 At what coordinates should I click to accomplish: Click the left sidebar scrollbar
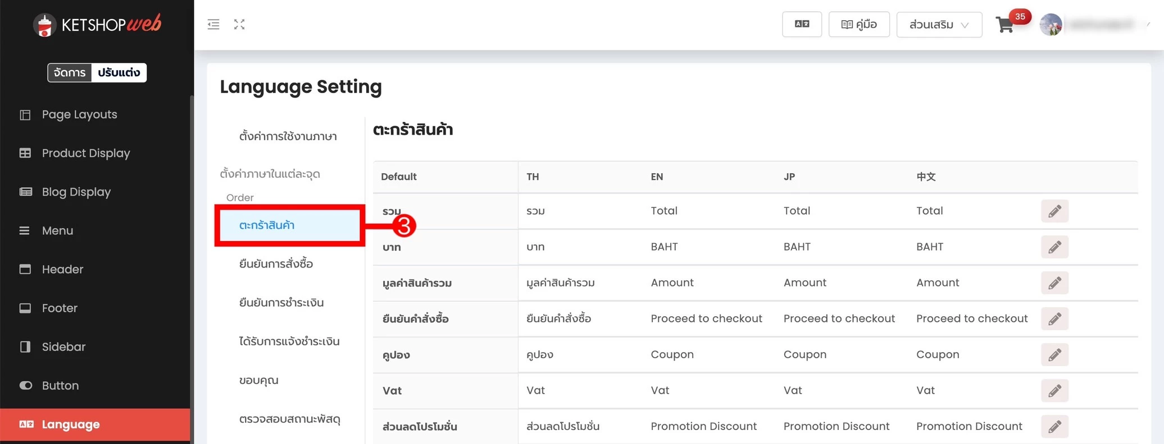tap(192, 269)
